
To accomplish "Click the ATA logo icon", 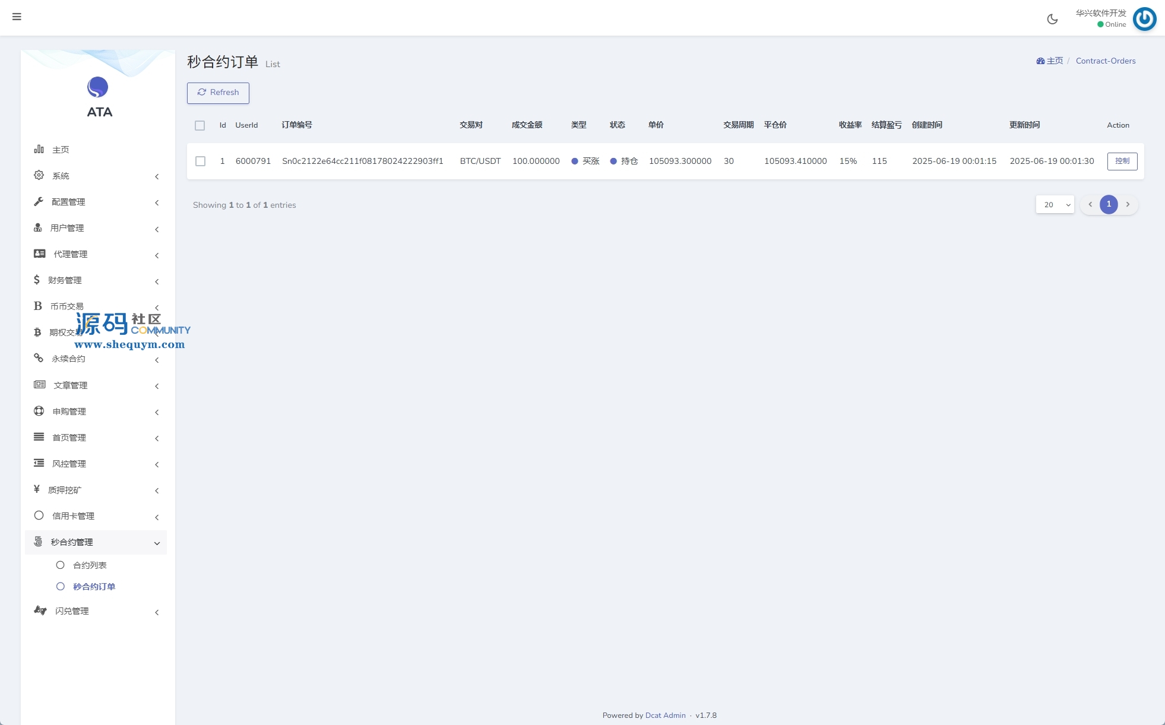I will (98, 87).
